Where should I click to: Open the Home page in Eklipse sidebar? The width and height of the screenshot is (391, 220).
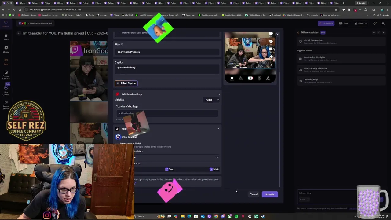6,37
